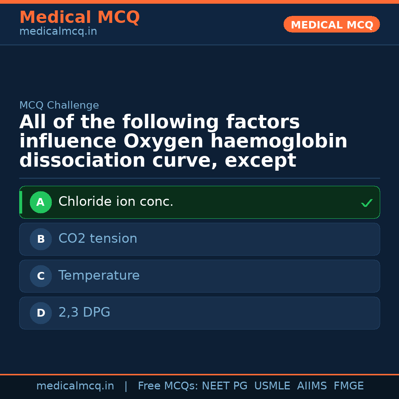Click the B letter circle badge
Screen dimensions: 399x399
point(41,239)
